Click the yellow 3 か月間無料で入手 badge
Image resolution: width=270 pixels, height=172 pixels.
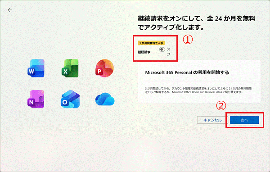151,43
